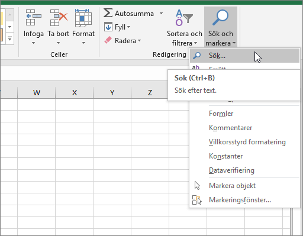Click the Infoga cells icon

(34, 18)
